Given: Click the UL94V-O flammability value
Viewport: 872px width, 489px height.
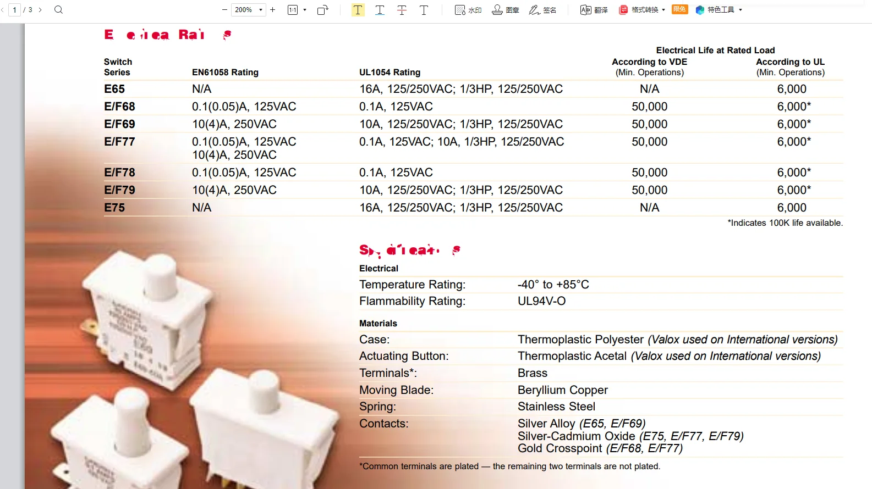Looking at the screenshot, I should pyautogui.click(x=541, y=301).
